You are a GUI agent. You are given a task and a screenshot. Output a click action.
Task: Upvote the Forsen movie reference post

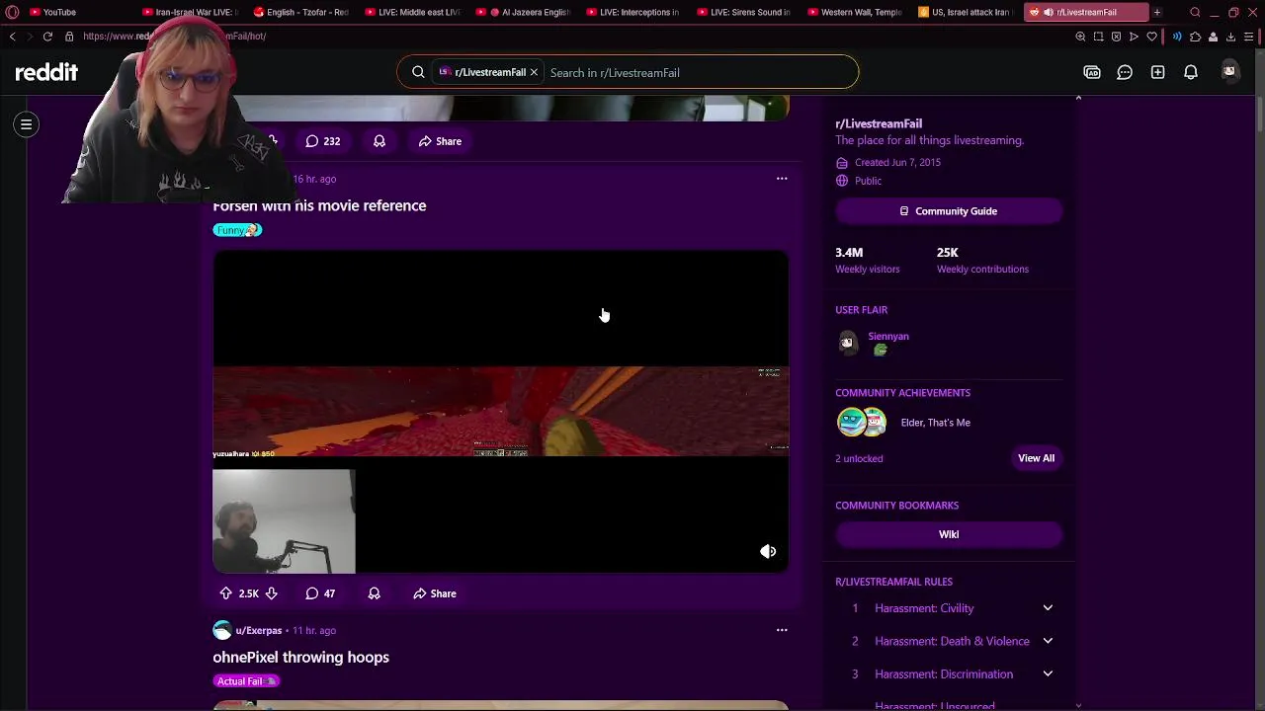coord(225,593)
